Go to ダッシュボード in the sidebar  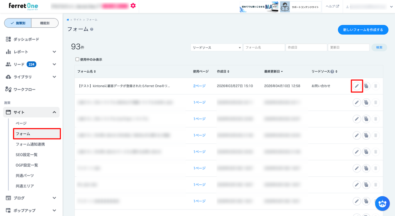coord(26,39)
